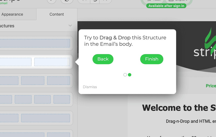Select the Welcome heading in the email
The image size is (216, 137).
(179, 108)
